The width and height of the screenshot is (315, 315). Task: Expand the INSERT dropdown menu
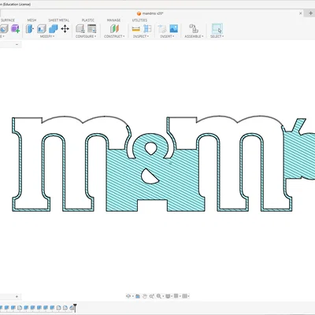167,36
